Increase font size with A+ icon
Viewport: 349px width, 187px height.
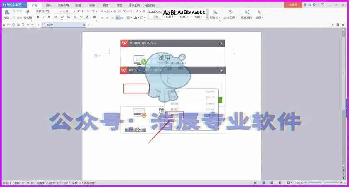[x=79, y=11]
